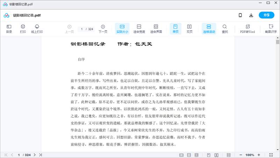Open the view-on-phone icon beside download
Viewport: 280px width, 158px height.
point(240,15)
